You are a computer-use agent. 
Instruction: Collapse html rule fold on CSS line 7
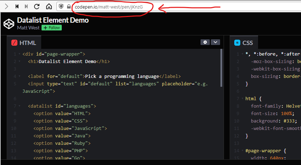pyautogui.click(x=242, y=99)
